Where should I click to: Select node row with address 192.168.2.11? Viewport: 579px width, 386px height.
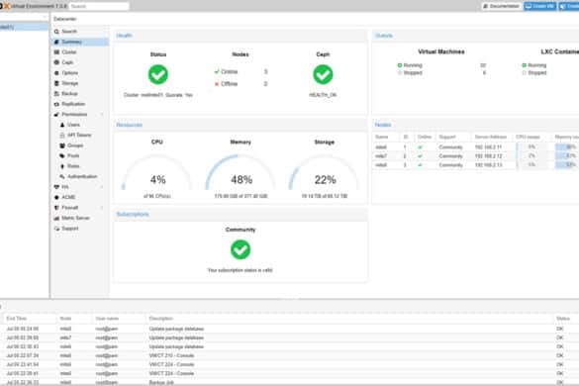[476, 147]
